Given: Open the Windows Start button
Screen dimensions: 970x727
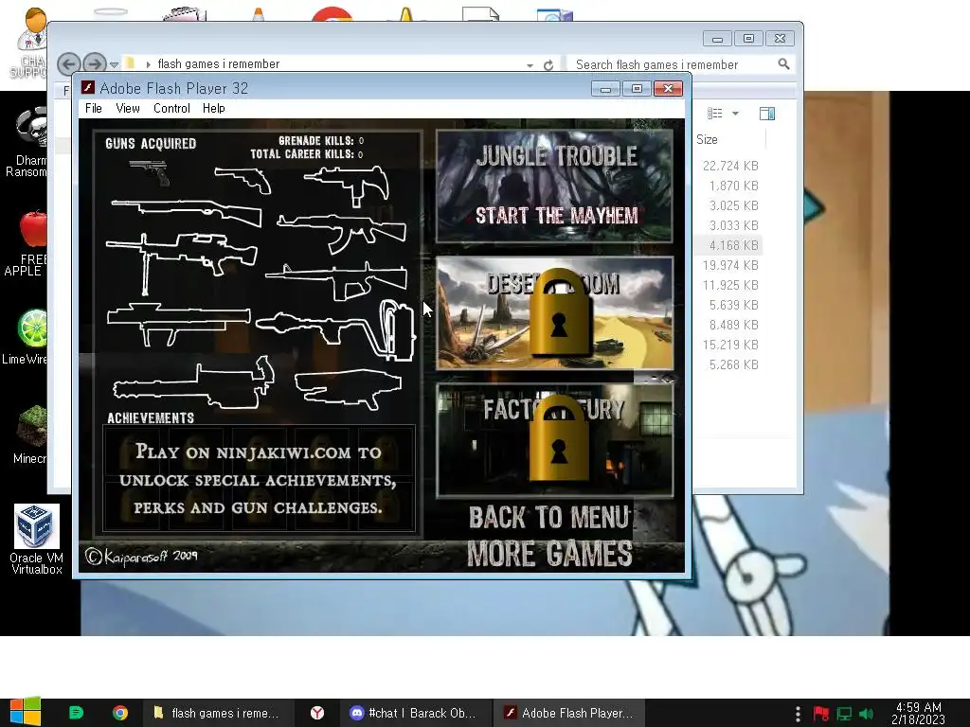Looking at the screenshot, I should tap(26, 712).
